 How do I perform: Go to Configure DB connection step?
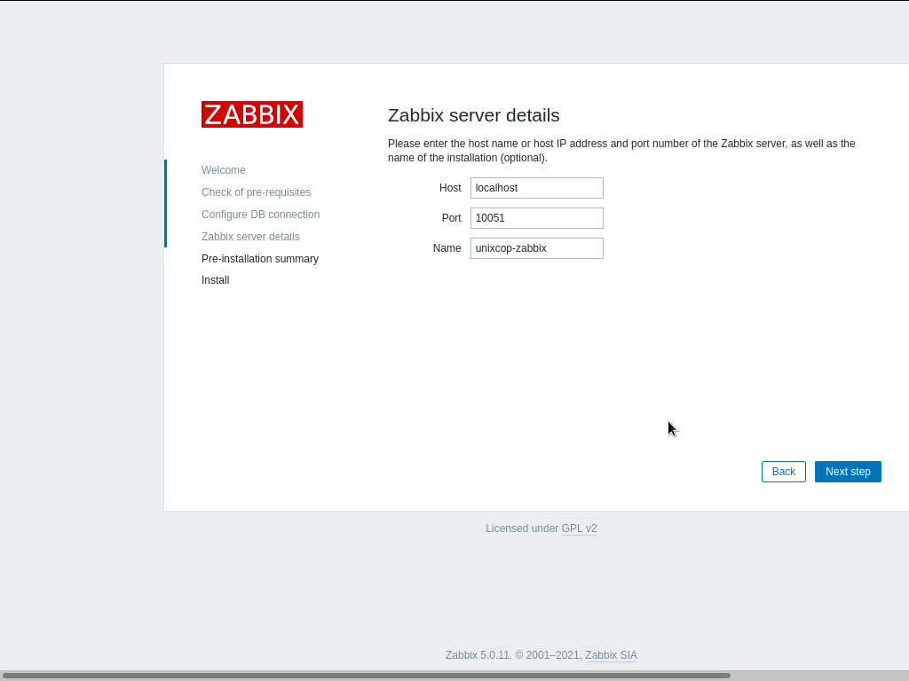point(260,215)
